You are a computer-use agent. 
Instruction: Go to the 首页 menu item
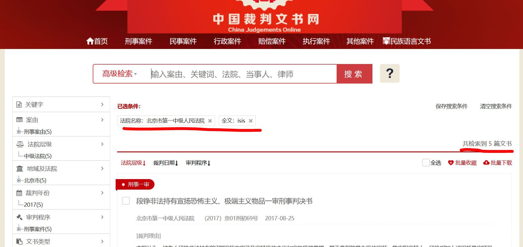[x=101, y=41]
